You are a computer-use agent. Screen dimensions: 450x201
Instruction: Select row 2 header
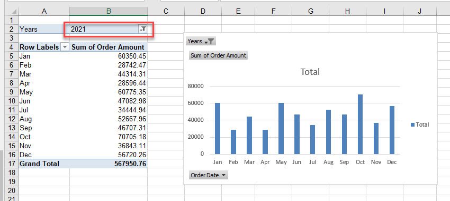(x=12, y=29)
